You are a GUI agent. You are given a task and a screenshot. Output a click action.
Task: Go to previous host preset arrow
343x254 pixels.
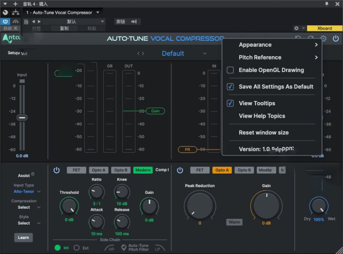[33, 21]
